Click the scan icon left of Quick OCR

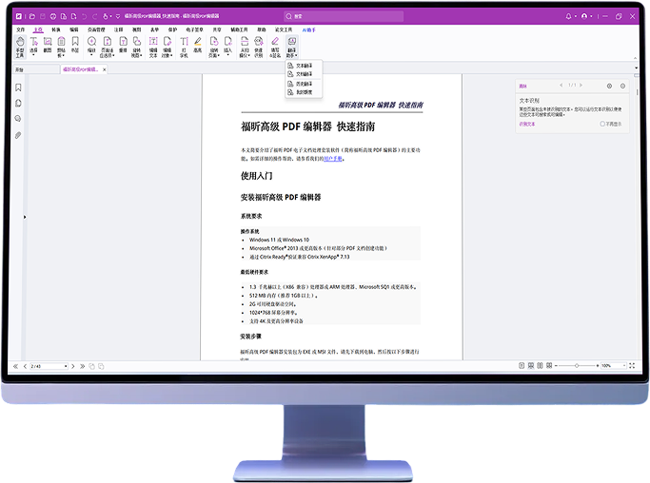tap(245, 42)
